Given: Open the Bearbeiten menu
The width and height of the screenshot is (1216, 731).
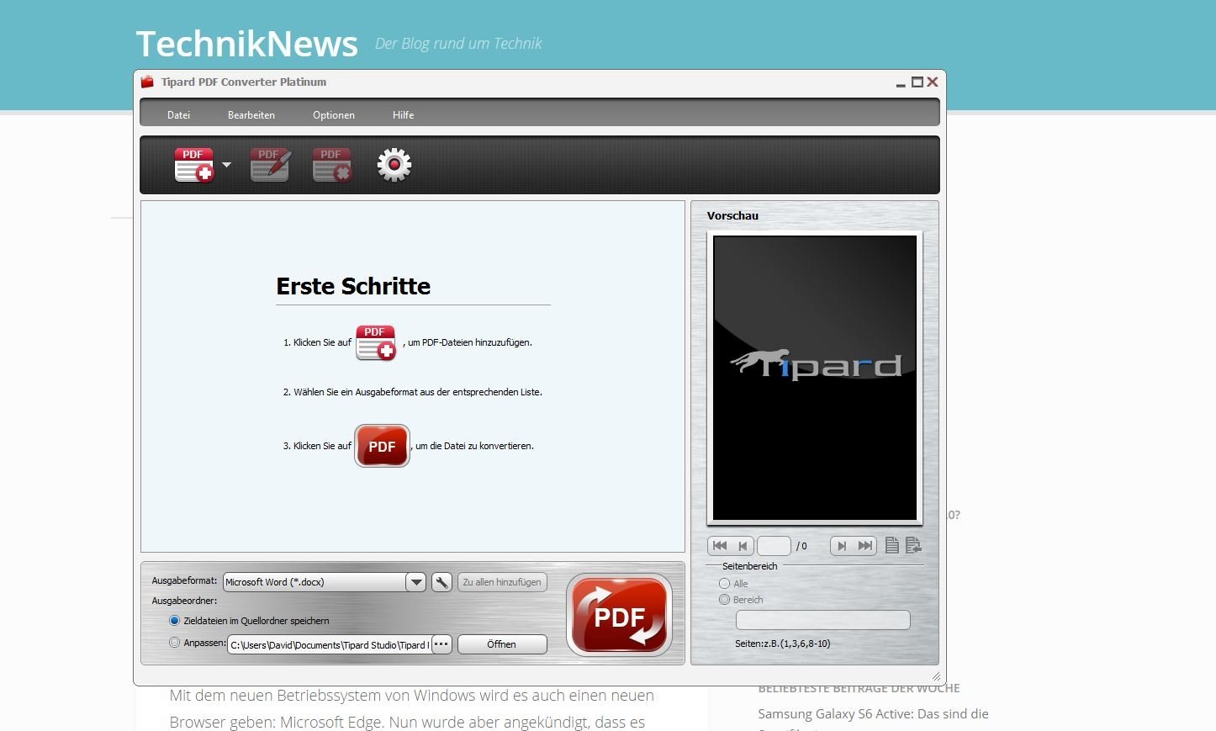Looking at the screenshot, I should click(x=251, y=115).
